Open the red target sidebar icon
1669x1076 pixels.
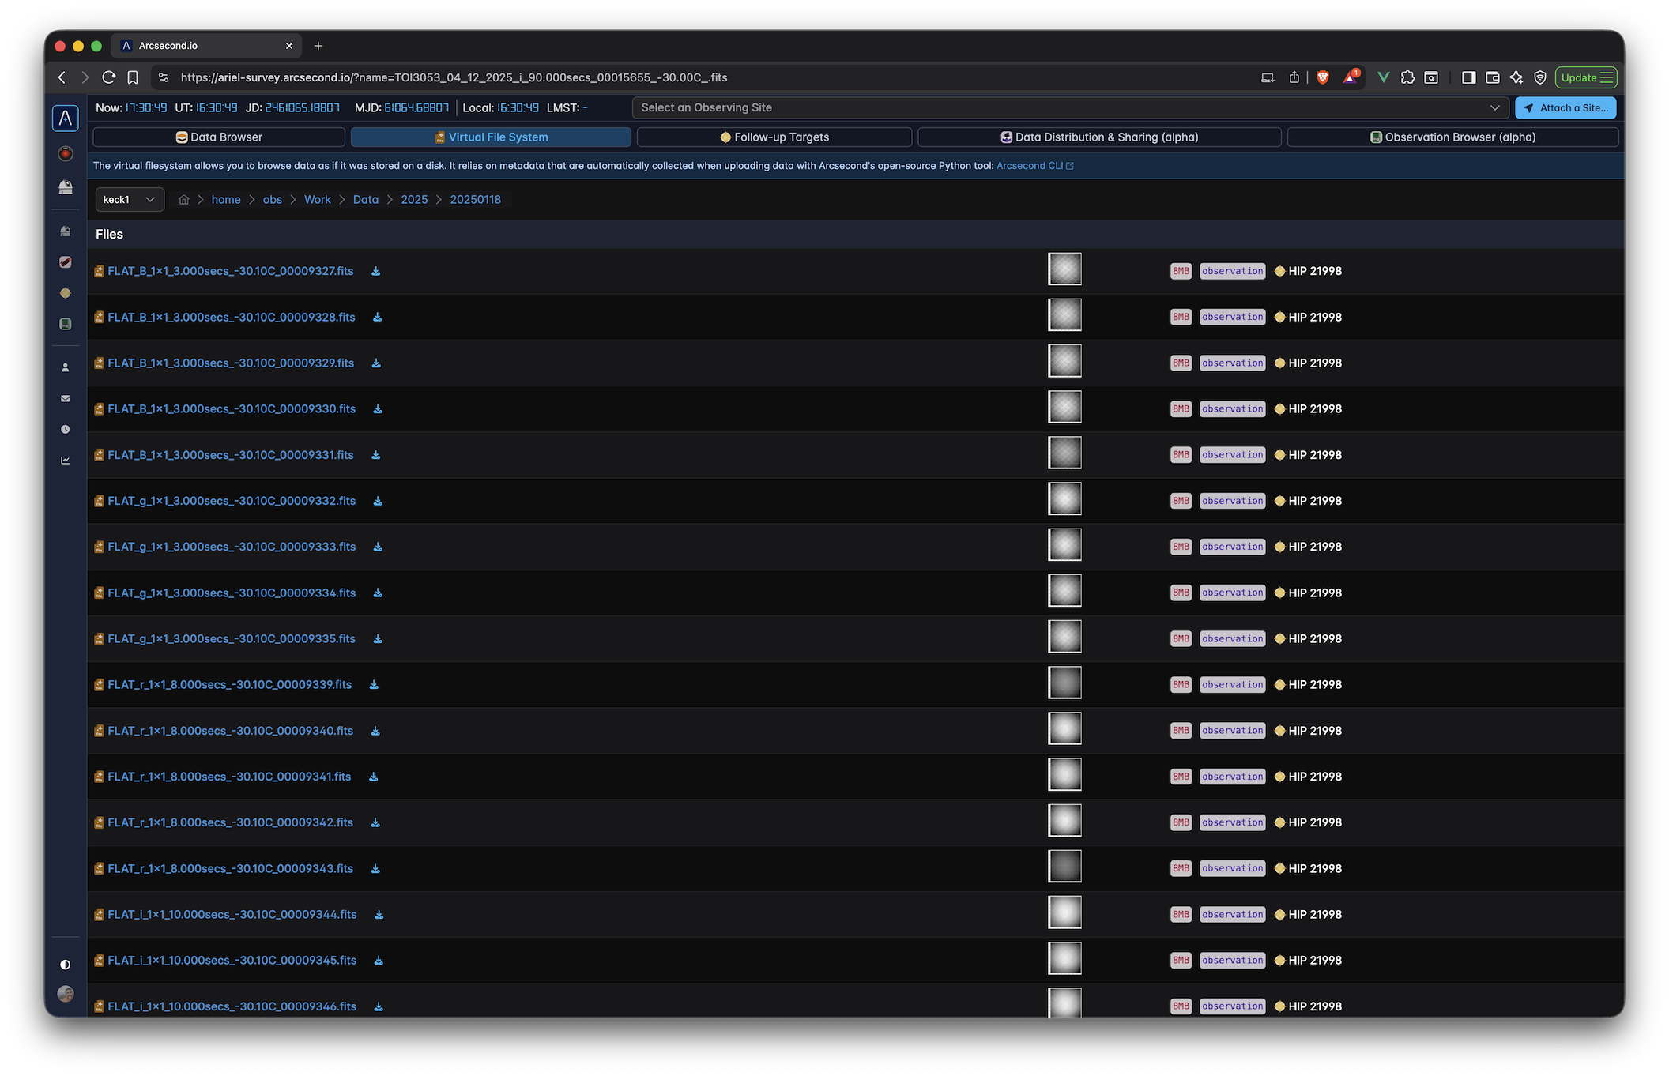[x=66, y=153]
